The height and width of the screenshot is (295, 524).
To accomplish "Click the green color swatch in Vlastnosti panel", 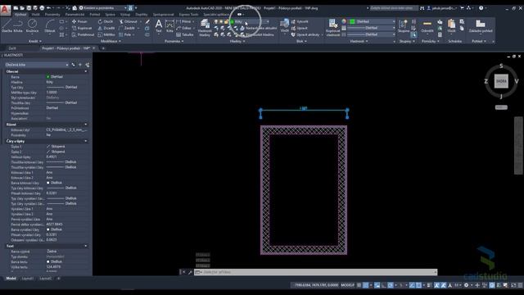I will coord(352,21).
